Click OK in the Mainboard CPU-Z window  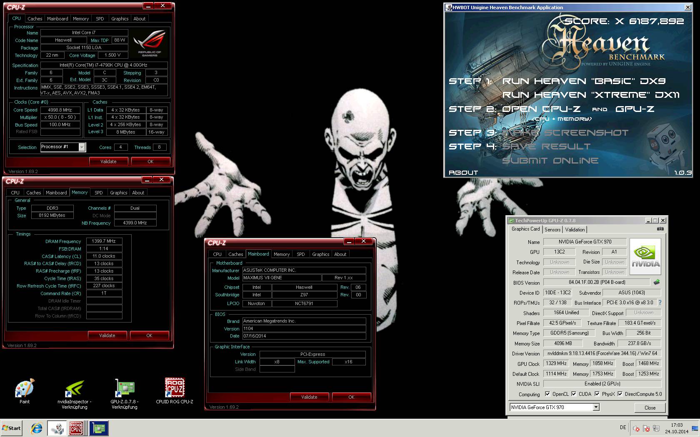tap(351, 397)
